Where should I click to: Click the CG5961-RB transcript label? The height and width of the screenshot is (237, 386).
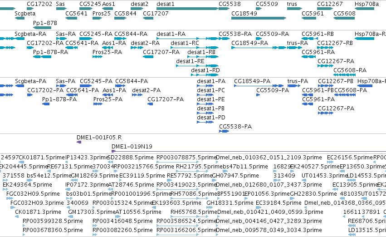pos(318,34)
